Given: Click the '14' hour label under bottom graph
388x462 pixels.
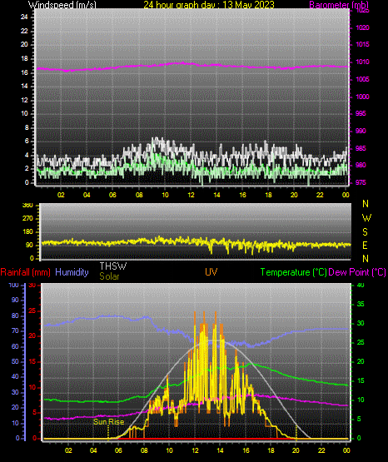Looking at the screenshot, I should (220, 450).
